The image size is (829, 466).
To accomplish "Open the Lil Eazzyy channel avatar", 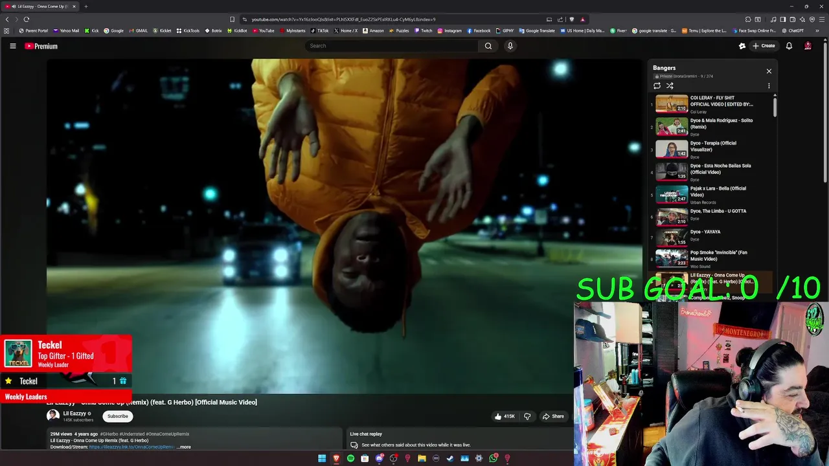I will pyautogui.click(x=53, y=416).
